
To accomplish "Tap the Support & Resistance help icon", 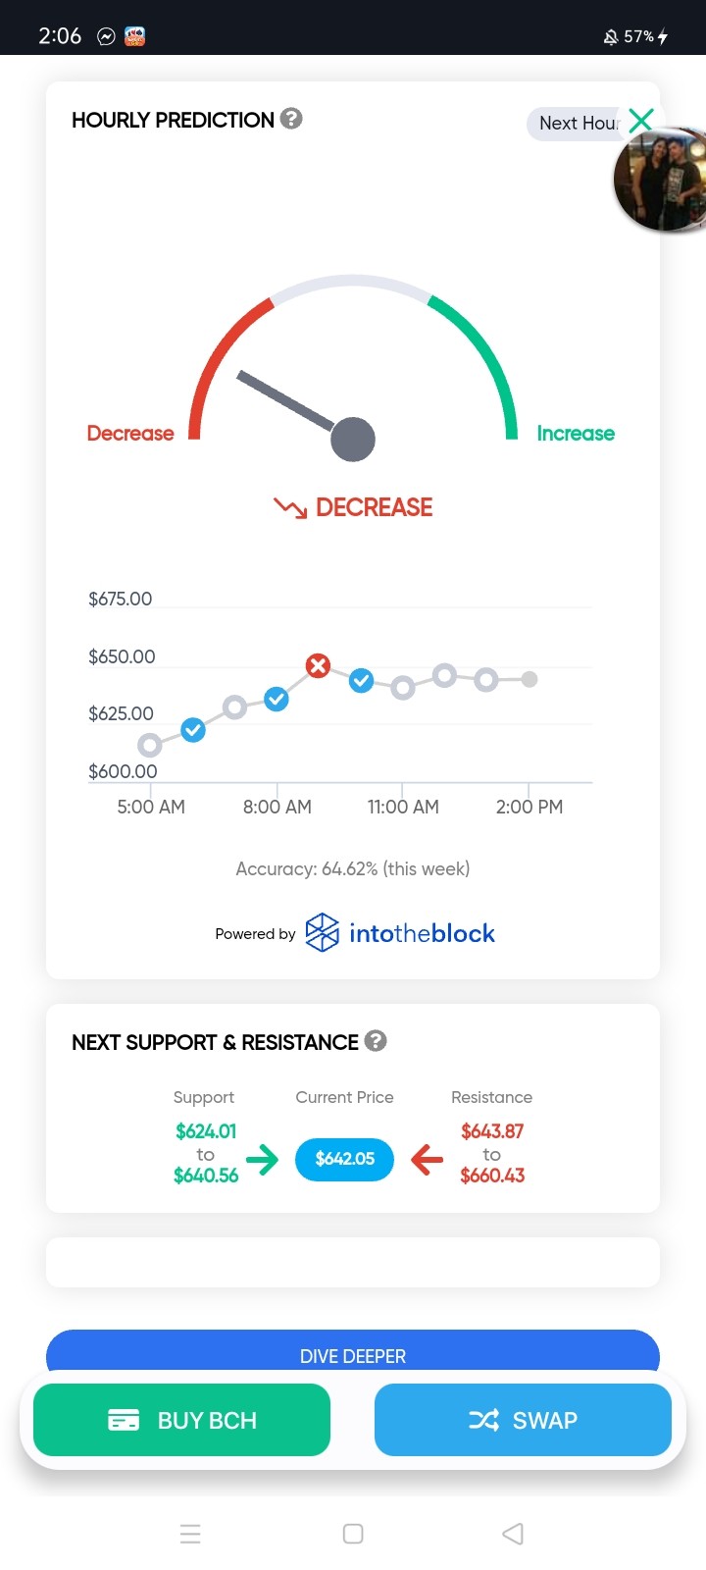I will pos(376,1041).
